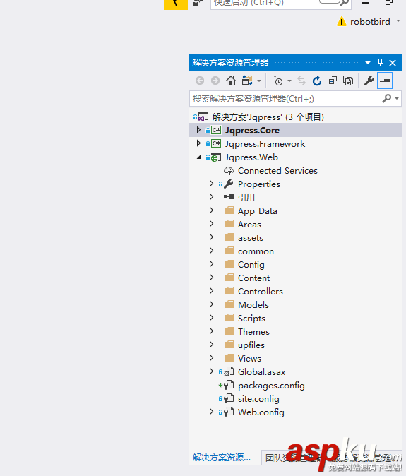The height and width of the screenshot is (476, 406).
Task: Expand the Properties node
Action: pyautogui.click(x=211, y=184)
